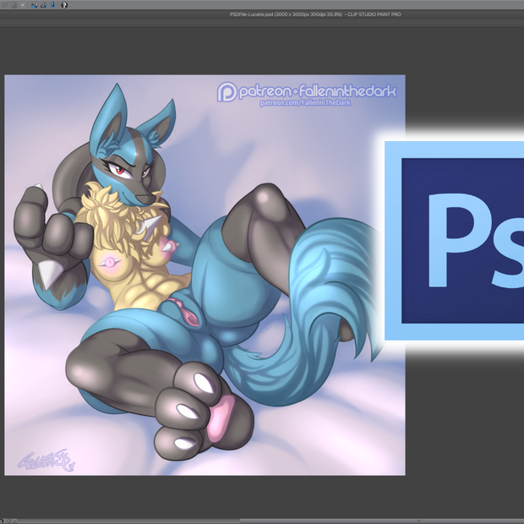Toggle the Snap to Grid icon
Viewport: 524px width, 524px height.
(52, 5)
